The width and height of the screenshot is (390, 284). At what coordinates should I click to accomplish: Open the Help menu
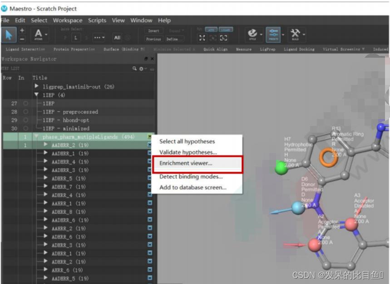pos(164,20)
